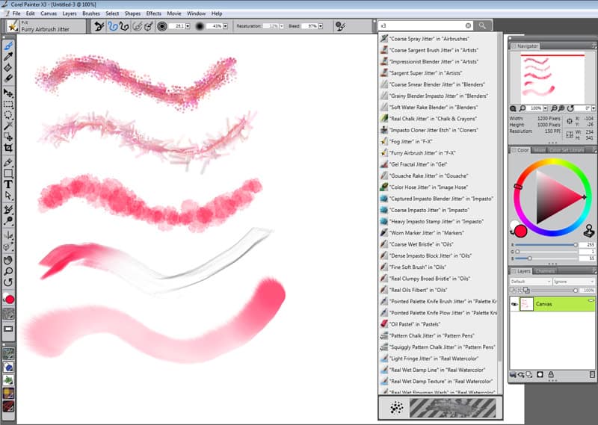Screen dimensions: 598x425
Task: Select the Lasso tool
Action: point(8,115)
